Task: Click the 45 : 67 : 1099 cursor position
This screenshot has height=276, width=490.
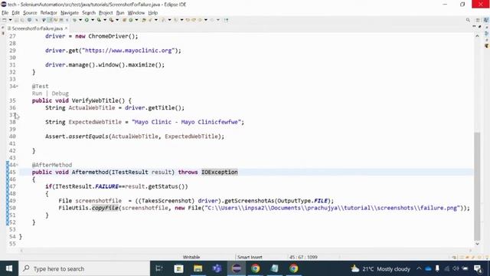Action: pos(303,258)
